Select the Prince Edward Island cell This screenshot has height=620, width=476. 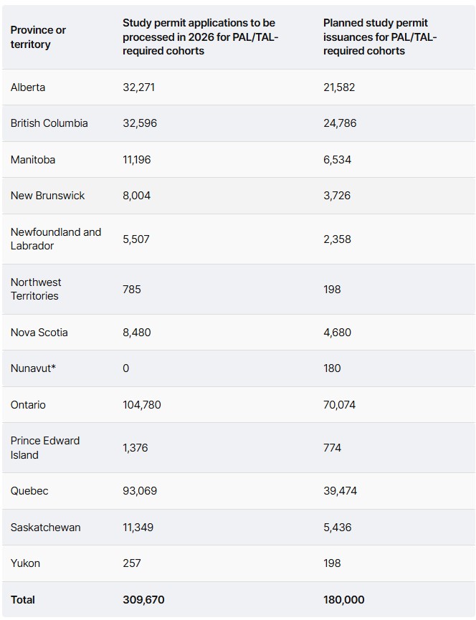click(45, 448)
